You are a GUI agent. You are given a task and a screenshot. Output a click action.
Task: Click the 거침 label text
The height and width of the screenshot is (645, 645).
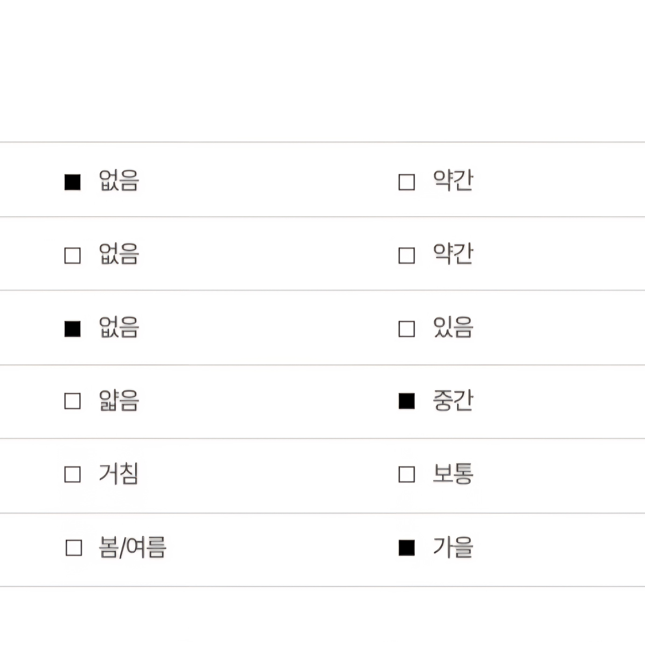click(119, 474)
